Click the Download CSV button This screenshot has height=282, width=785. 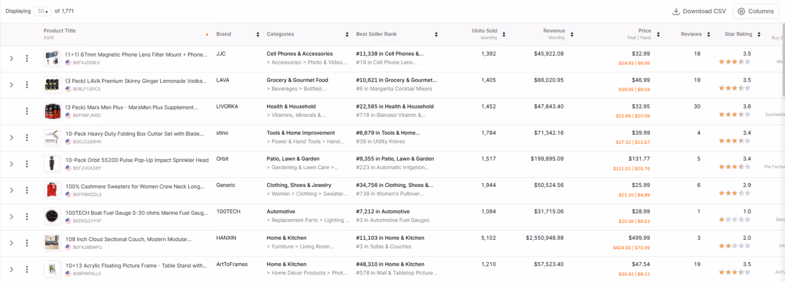[699, 11]
